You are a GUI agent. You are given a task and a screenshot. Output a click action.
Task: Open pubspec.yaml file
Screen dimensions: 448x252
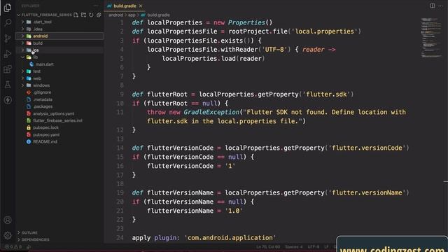click(46, 134)
